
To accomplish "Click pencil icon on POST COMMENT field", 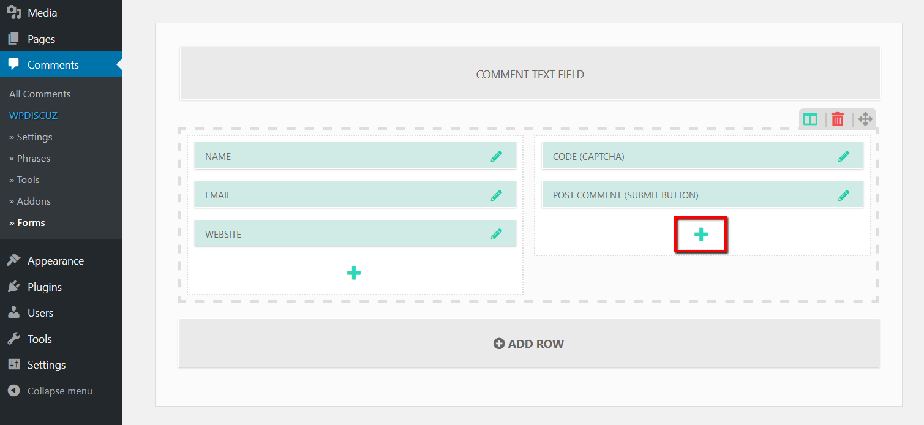I will pyautogui.click(x=844, y=195).
